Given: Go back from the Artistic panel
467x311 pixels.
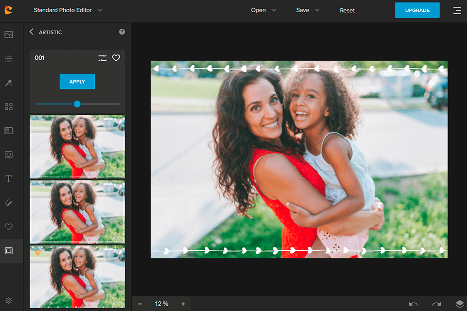Looking at the screenshot, I should [x=31, y=32].
